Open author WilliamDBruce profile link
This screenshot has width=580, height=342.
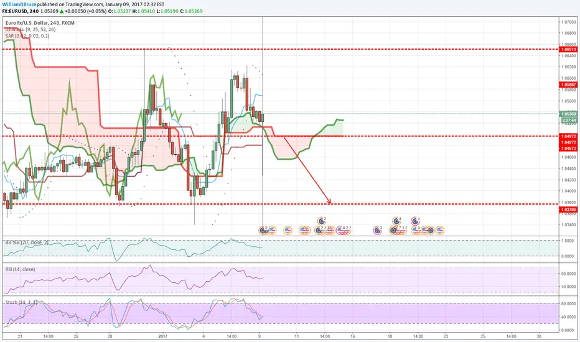[x=19, y=4]
